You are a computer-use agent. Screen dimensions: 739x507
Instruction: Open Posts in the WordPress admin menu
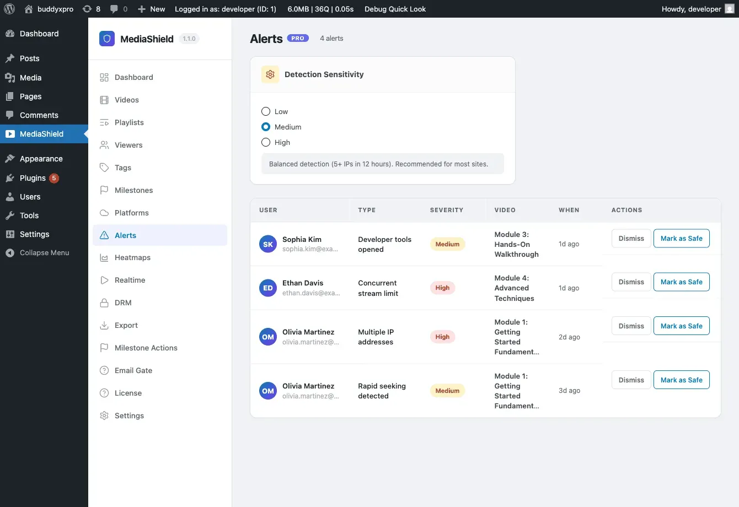[44, 58]
